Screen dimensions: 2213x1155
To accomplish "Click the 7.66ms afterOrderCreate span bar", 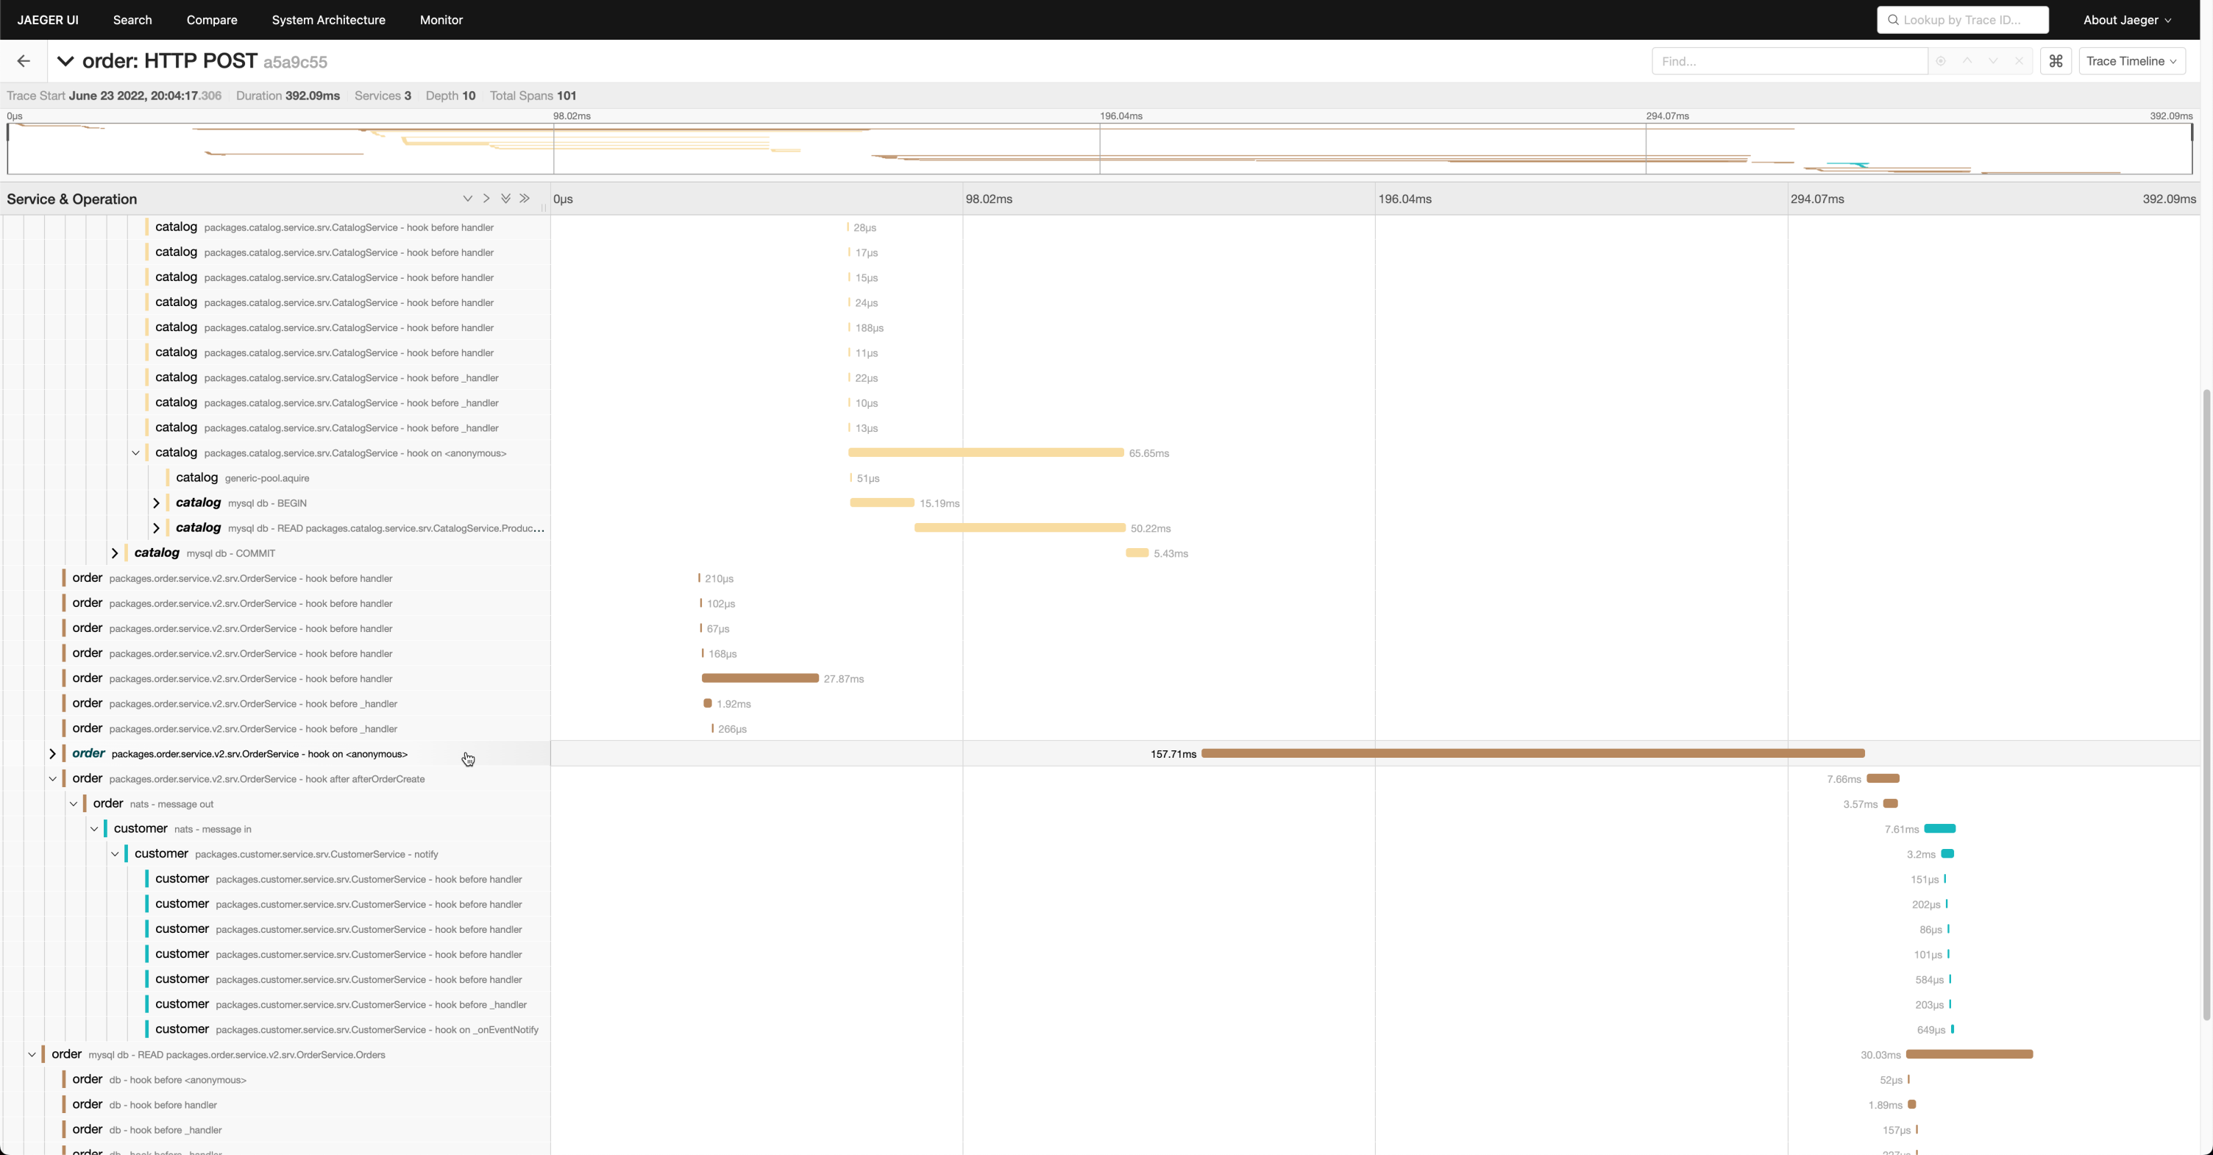I will coord(1883,778).
